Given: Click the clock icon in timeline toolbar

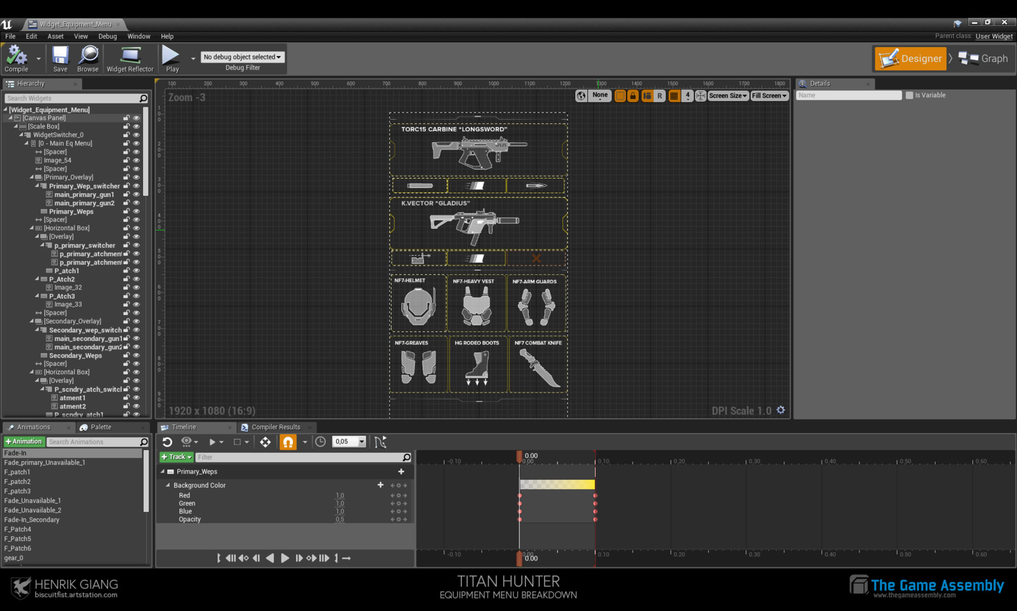Looking at the screenshot, I should (320, 441).
